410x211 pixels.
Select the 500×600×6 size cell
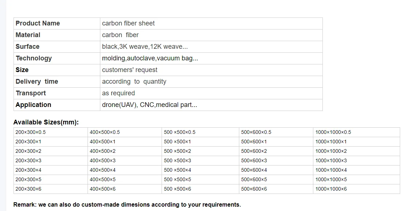[254, 189]
